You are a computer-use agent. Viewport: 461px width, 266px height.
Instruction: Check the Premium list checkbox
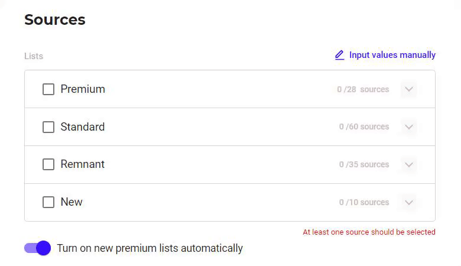(48, 89)
